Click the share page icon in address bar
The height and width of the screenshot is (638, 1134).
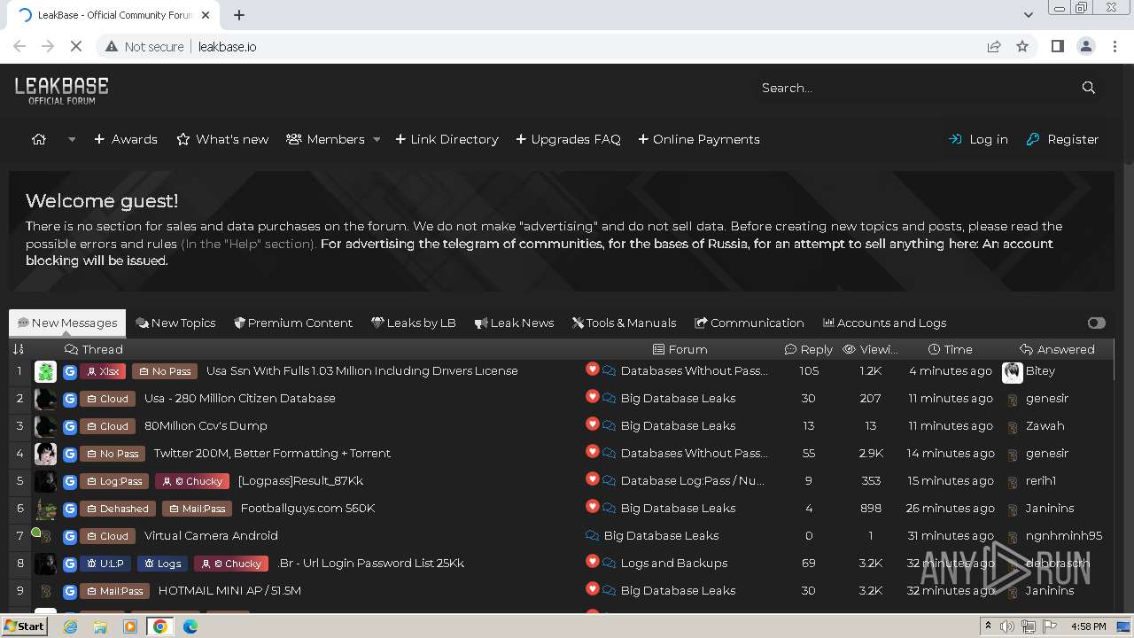click(x=994, y=46)
